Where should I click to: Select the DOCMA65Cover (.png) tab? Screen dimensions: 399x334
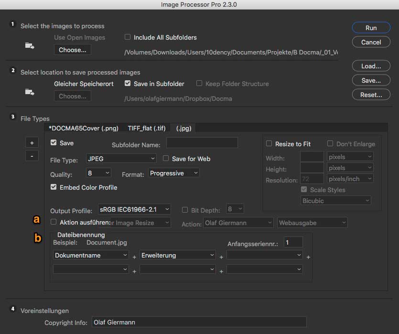(x=84, y=128)
